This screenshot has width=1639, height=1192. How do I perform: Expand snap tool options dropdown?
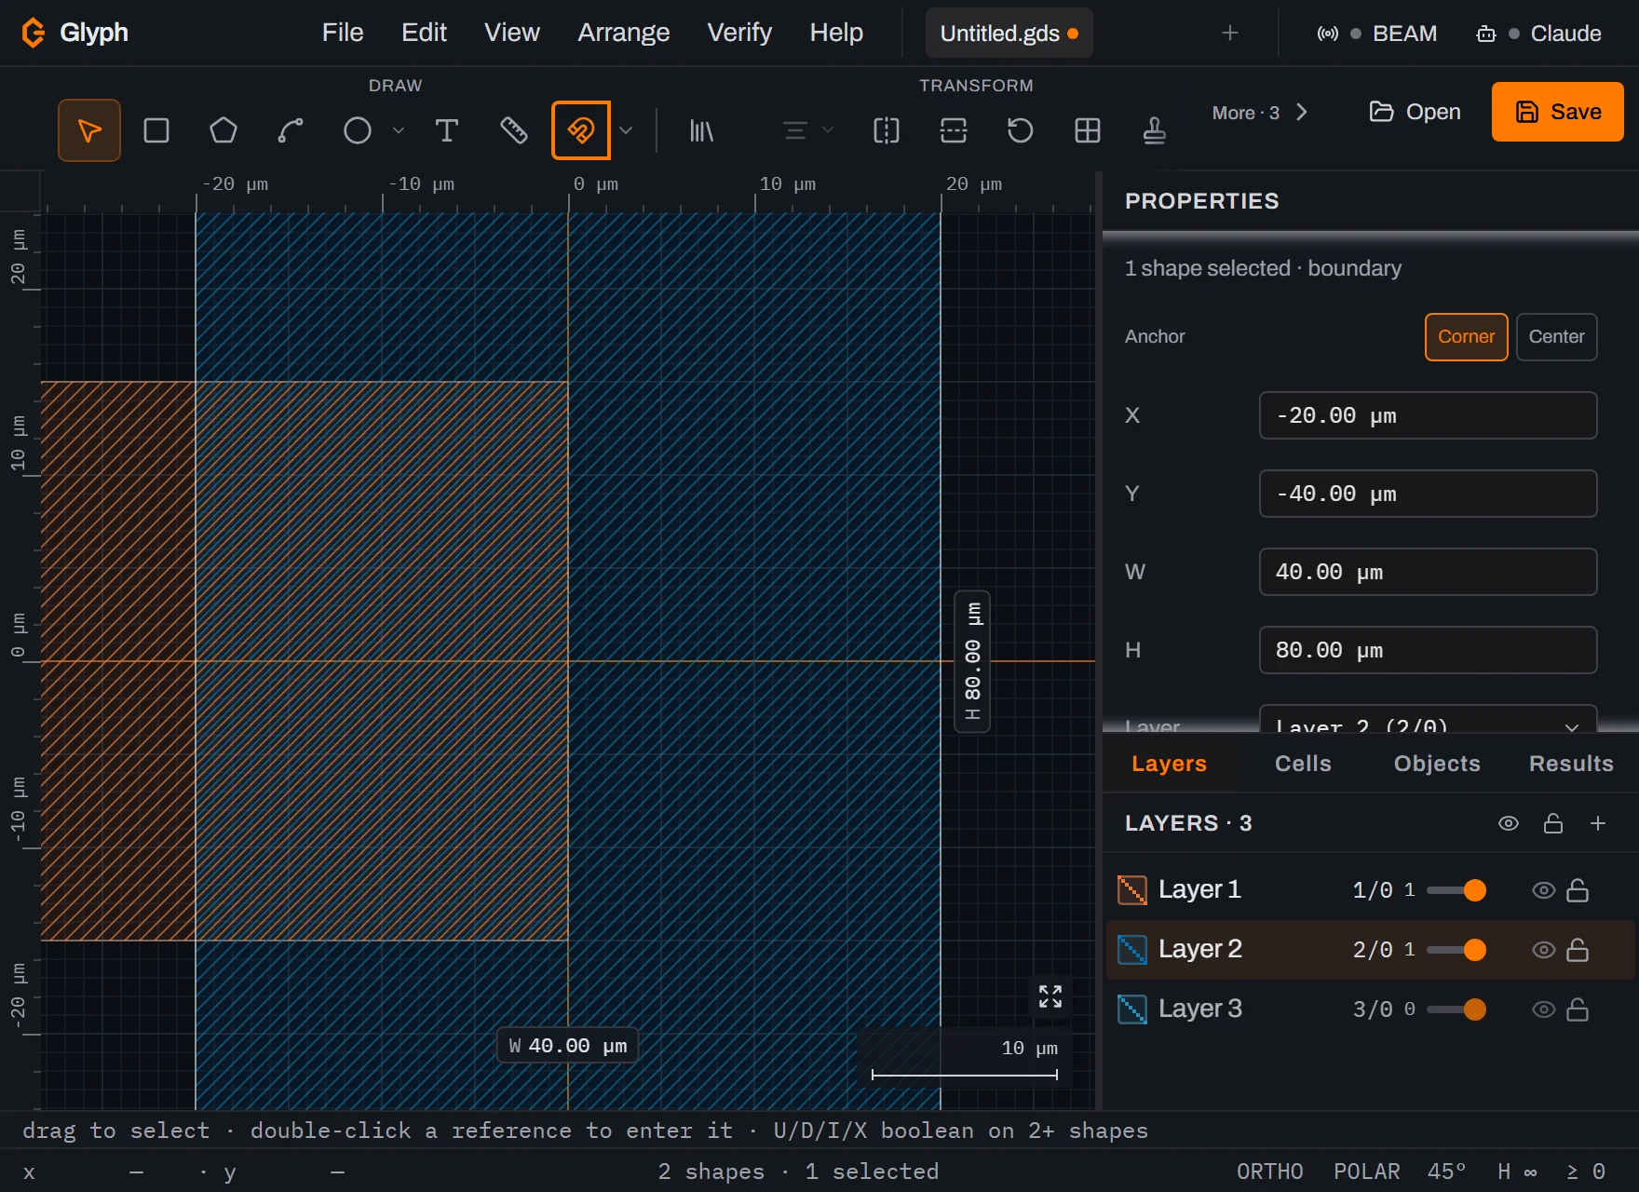click(x=626, y=130)
